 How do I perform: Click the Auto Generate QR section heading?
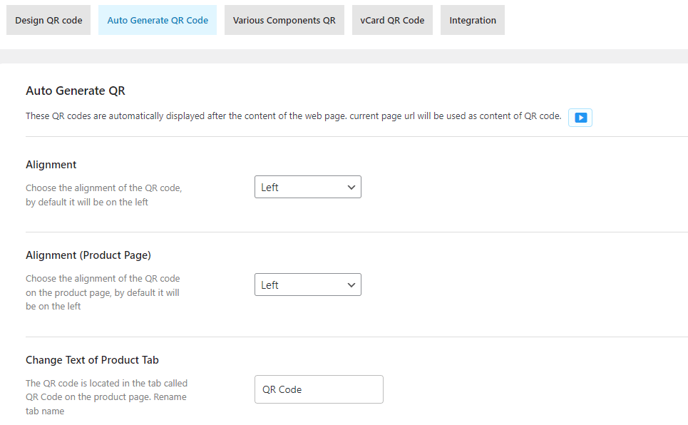[76, 91]
